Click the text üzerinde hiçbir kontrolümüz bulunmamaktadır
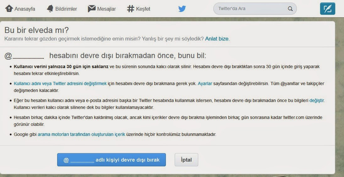Viewport: 344px width, 177px height. [x=171, y=135]
